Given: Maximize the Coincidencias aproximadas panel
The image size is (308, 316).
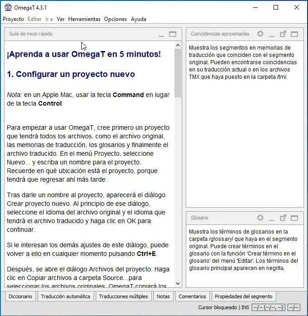Looking at the screenshot, I should click(x=294, y=34).
